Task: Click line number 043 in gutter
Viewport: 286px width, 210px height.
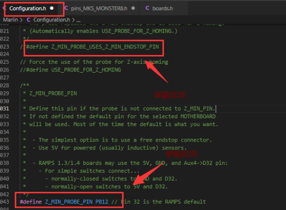Action: [x=5, y=202]
